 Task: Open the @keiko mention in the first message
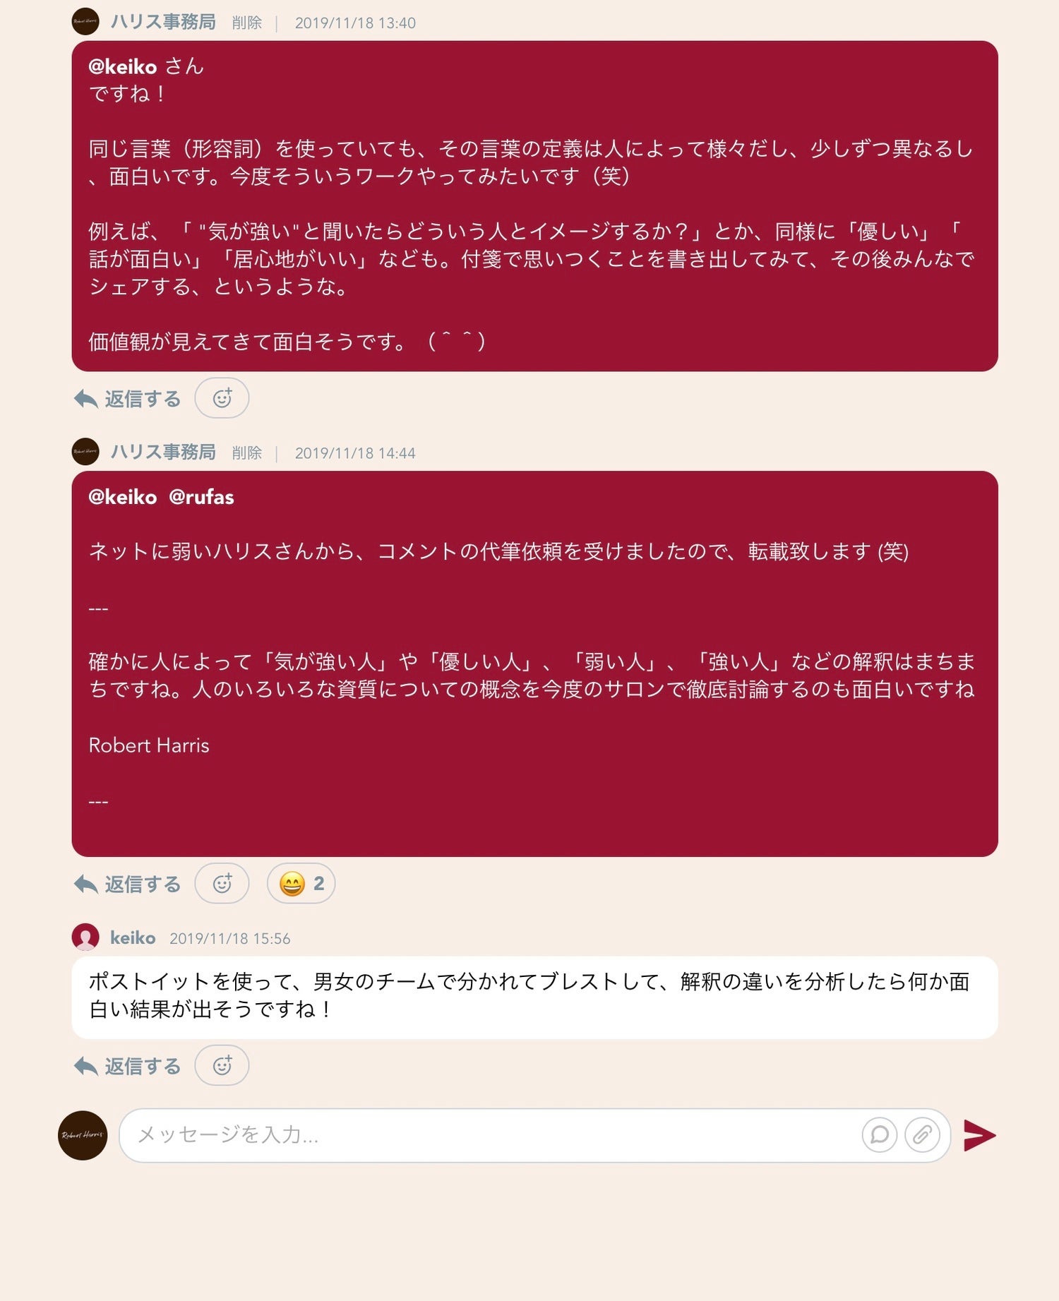click(x=122, y=66)
